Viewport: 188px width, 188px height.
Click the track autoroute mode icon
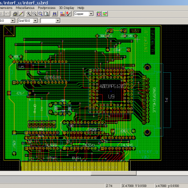[105, 14]
